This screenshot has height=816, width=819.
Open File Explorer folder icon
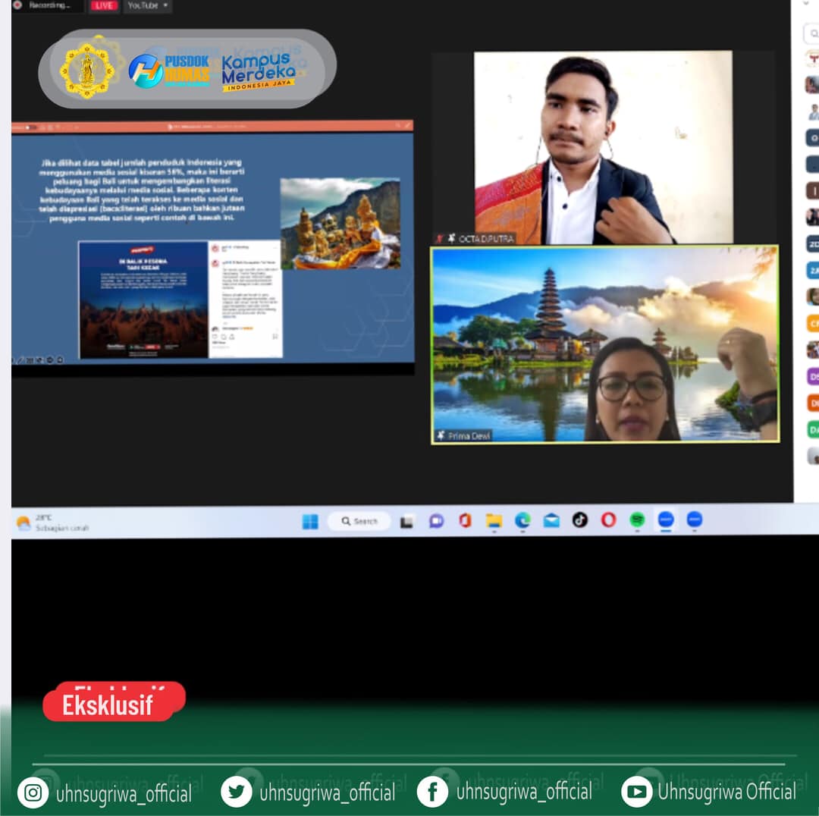[494, 521]
